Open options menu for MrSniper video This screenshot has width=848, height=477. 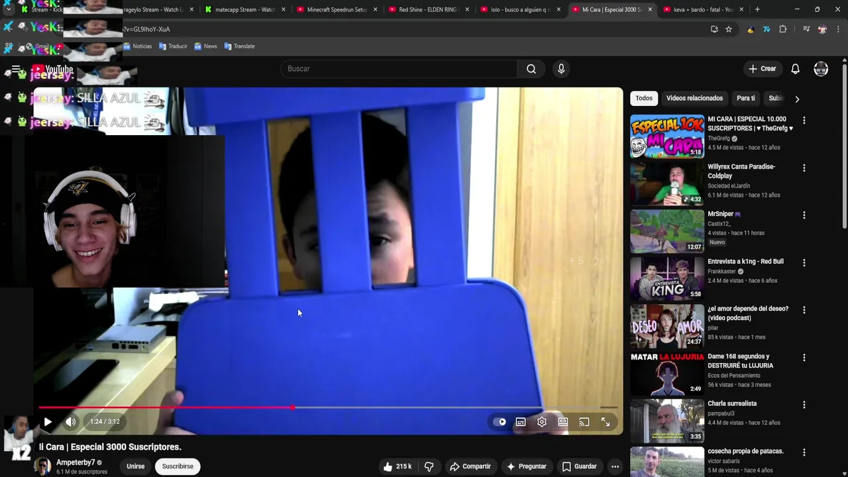(804, 215)
